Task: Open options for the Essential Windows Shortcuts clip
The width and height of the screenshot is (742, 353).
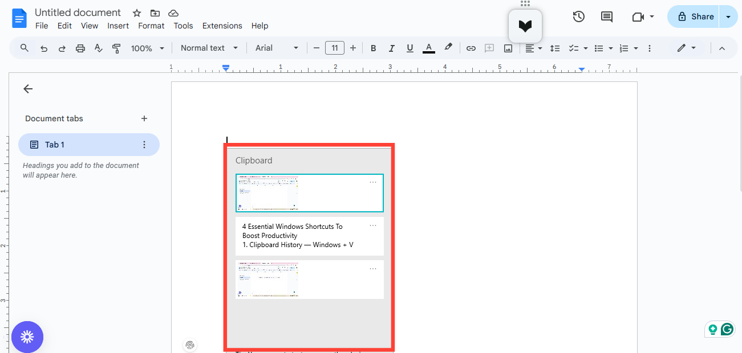Action: click(x=373, y=225)
